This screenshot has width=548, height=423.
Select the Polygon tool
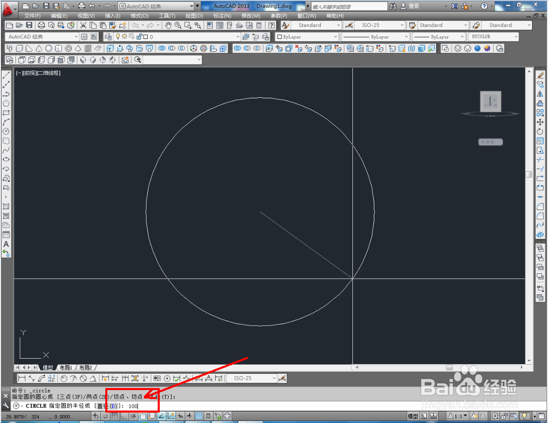point(6,103)
